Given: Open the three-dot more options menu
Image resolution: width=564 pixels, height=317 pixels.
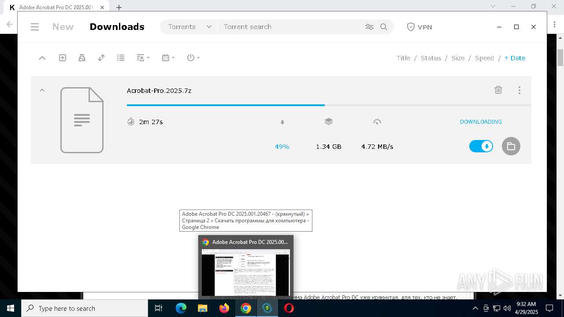Looking at the screenshot, I should point(519,90).
